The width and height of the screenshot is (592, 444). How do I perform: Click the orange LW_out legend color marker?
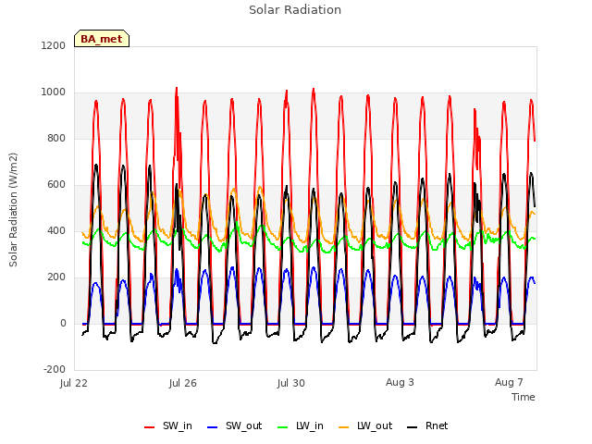tap(344, 427)
